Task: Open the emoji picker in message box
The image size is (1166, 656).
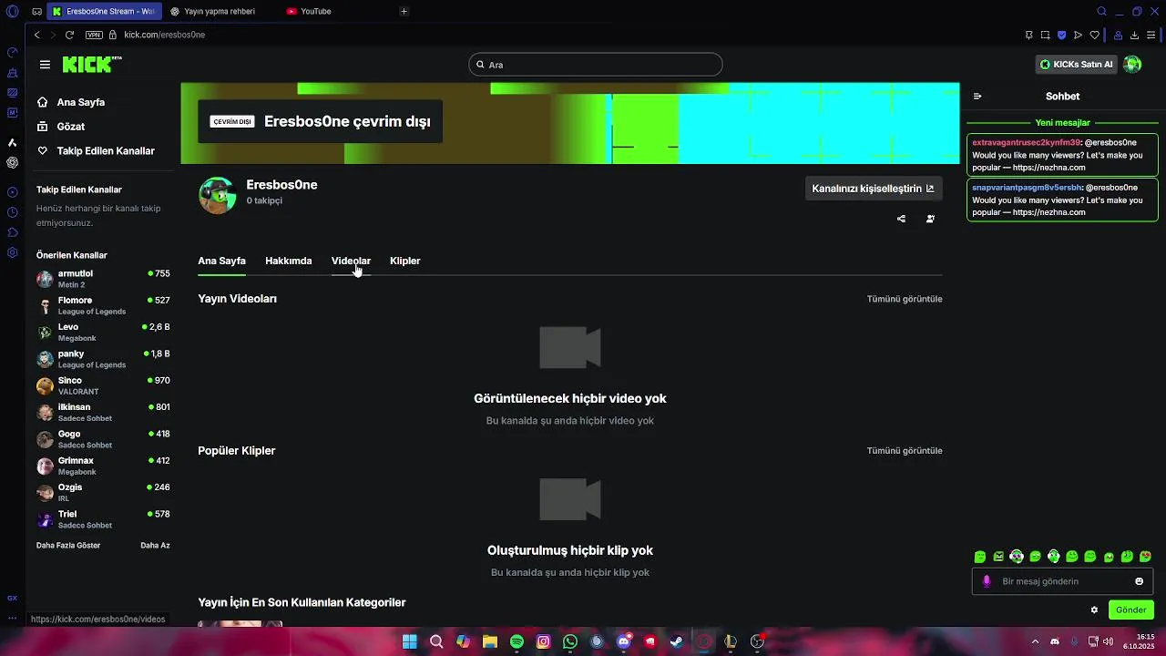Action: tap(1139, 581)
